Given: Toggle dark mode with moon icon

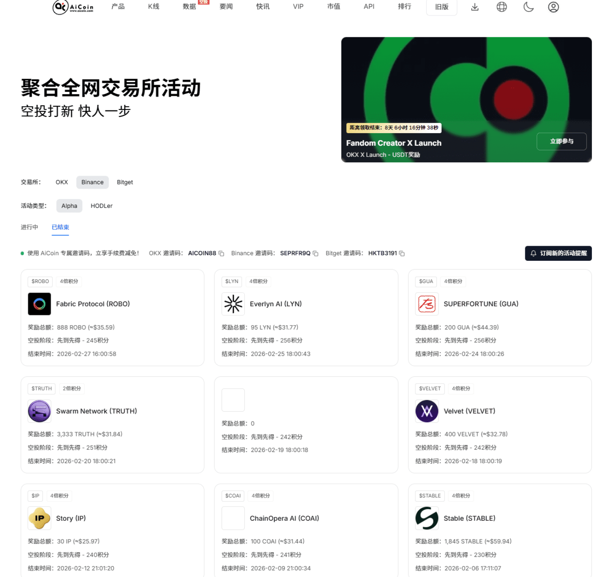Looking at the screenshot, I should (x=528, y=7).
